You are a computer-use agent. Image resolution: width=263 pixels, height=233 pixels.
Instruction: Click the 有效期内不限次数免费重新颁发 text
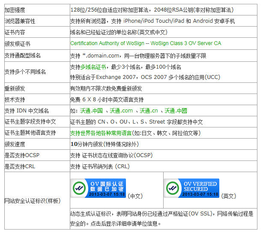coord(106,88)
